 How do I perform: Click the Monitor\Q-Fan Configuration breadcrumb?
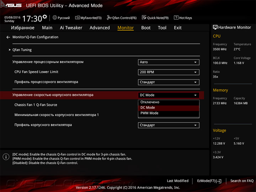click(x=36, y=37)
